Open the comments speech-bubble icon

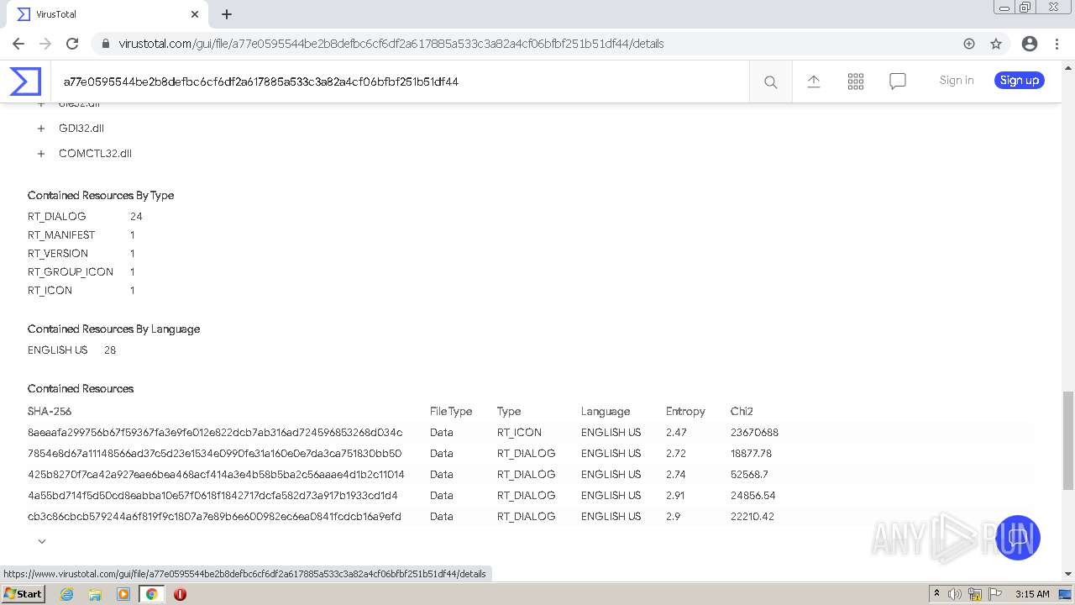point(898,81)
